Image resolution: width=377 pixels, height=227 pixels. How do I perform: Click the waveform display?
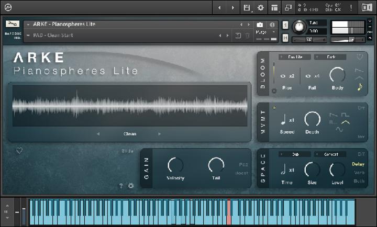[x=130, y=106]
